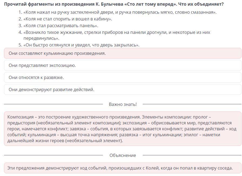Click fragment 3 'Коля стал рассматривать панель'
This screenshot has height=176, width=242.
point(61,26)
